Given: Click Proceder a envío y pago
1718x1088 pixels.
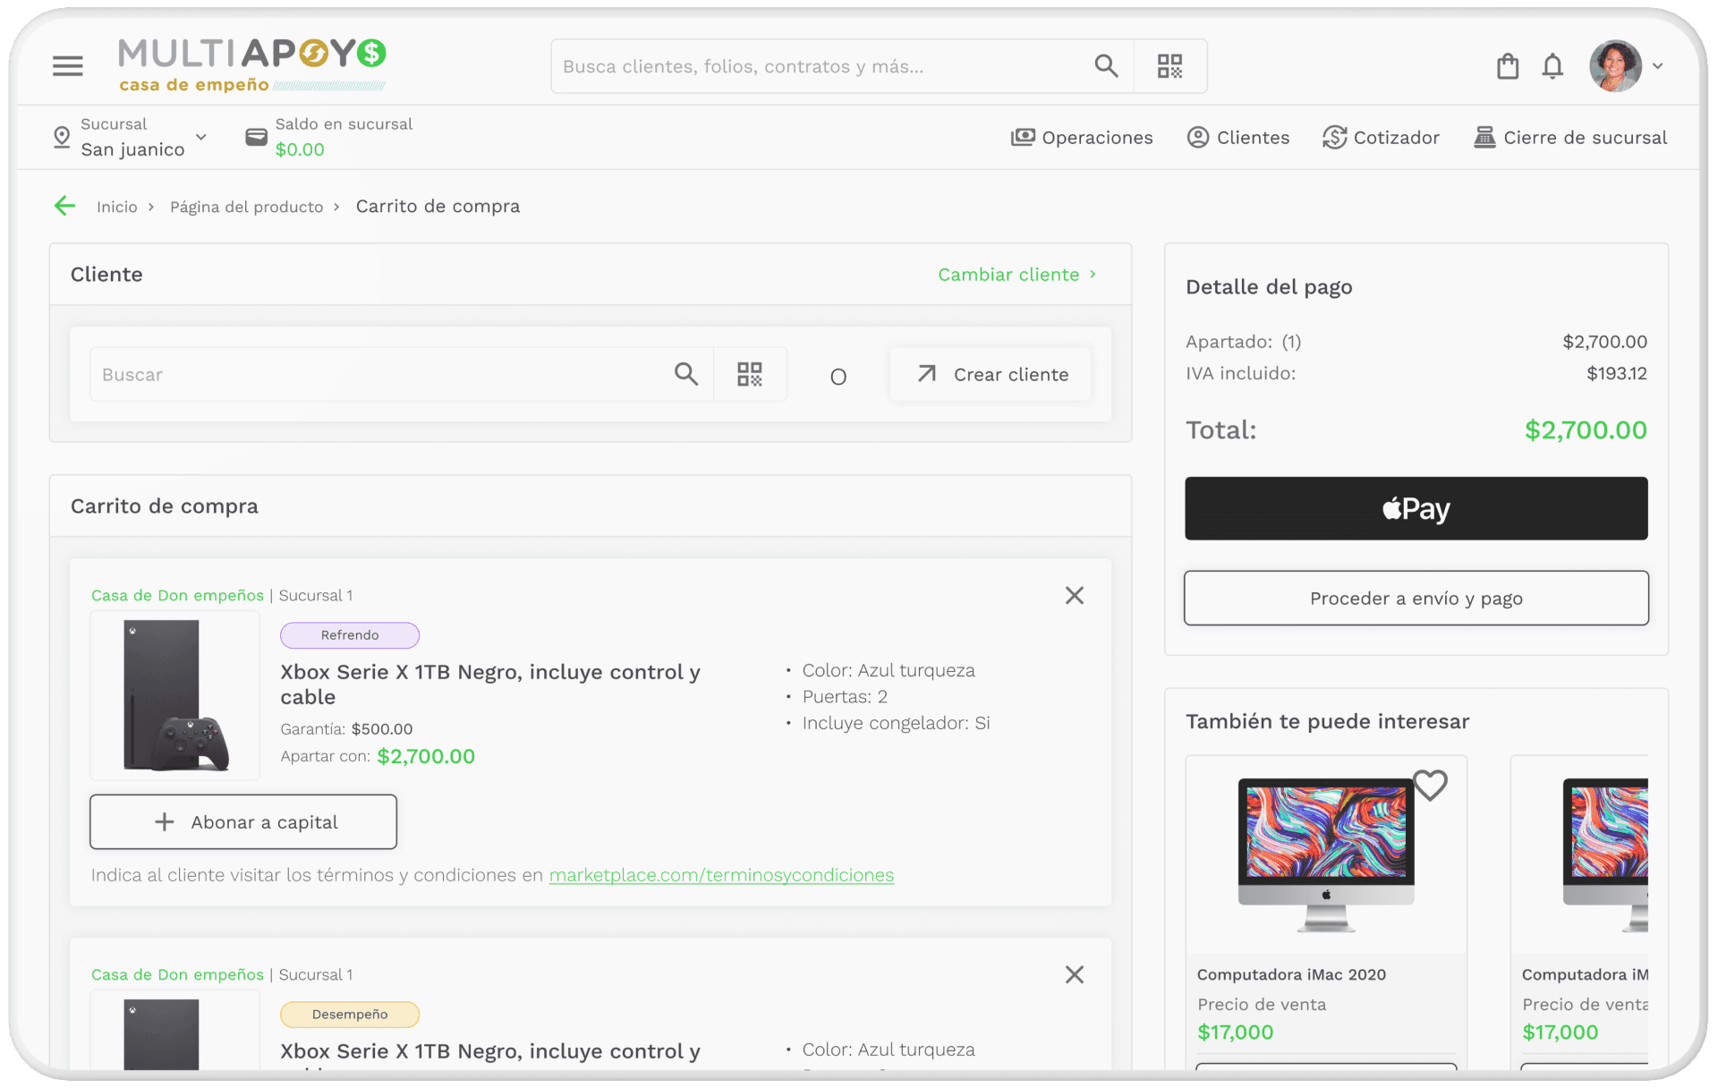Looking at the screenshot, I should click(x=1416, y=599).
